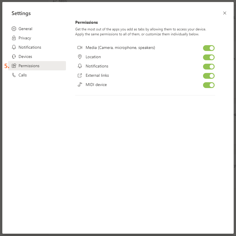Disable the MIDI device toggle

[x=209, y=85]
